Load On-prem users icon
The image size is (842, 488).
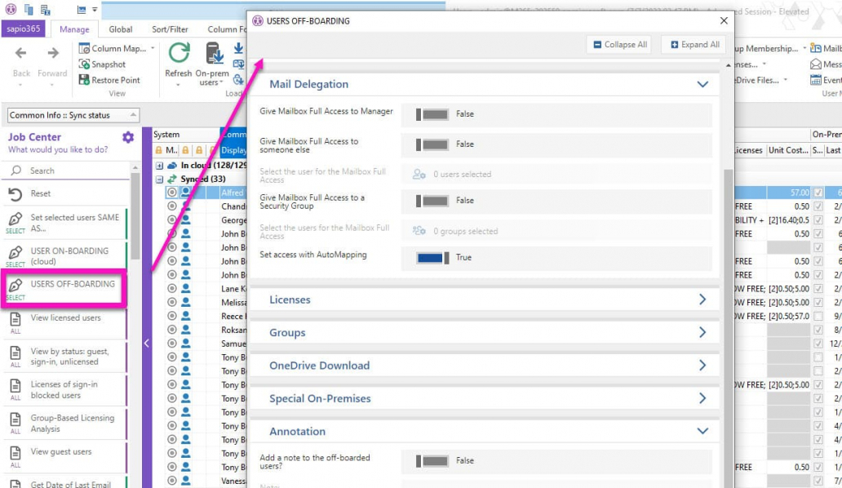coord(214,54)
